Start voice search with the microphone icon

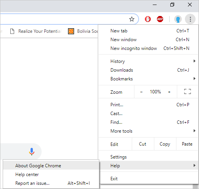[32, 152]
